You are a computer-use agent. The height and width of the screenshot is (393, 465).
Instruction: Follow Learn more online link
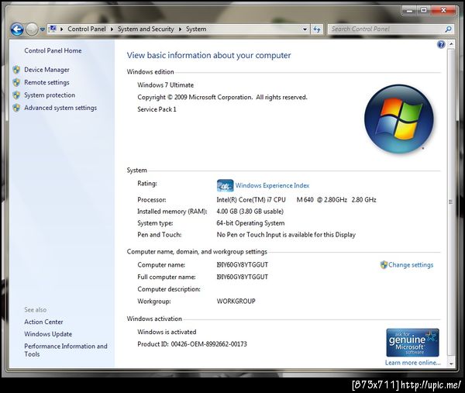413,363
